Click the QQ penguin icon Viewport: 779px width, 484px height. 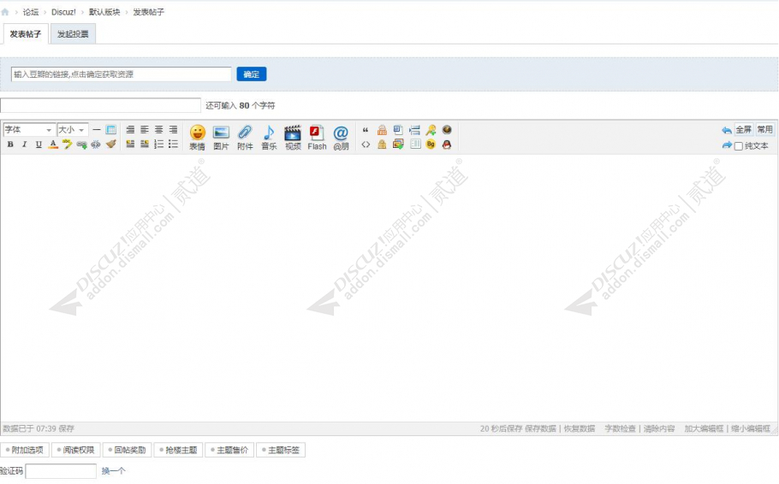pyautogui.click(x=447, y=145)
